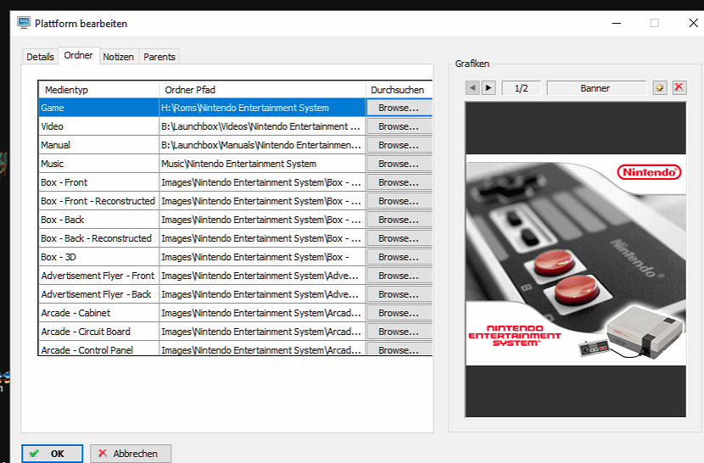Browse folder for Box - Front row
The width and height of the screenshot is (704, 463).
coord(399,182)
